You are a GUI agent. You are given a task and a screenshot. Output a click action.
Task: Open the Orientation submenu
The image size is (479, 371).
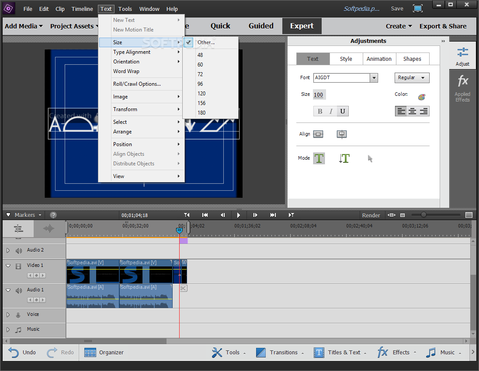(142, 62)
